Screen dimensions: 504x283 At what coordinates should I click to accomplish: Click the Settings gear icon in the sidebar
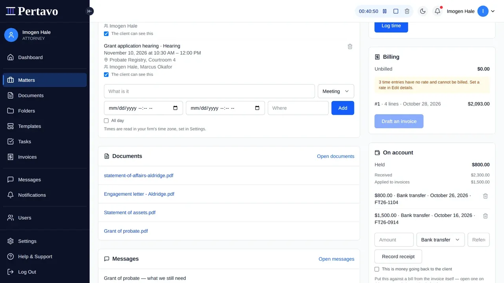[x=11, y=241]
